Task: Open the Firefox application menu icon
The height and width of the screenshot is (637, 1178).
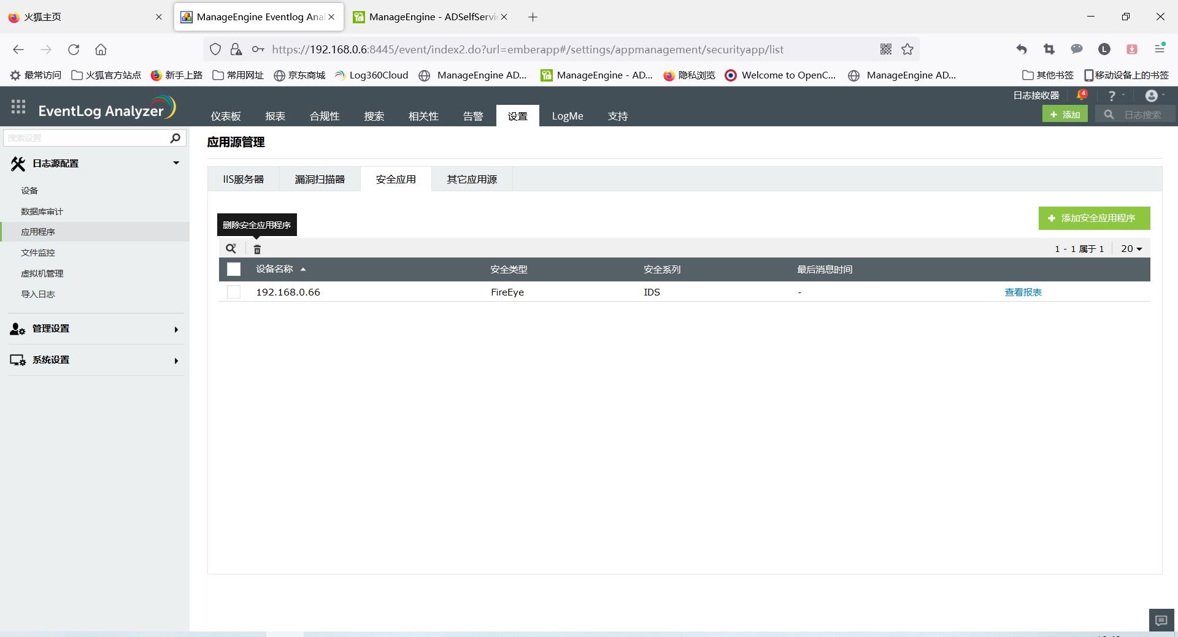Action: coord(1160,48)
